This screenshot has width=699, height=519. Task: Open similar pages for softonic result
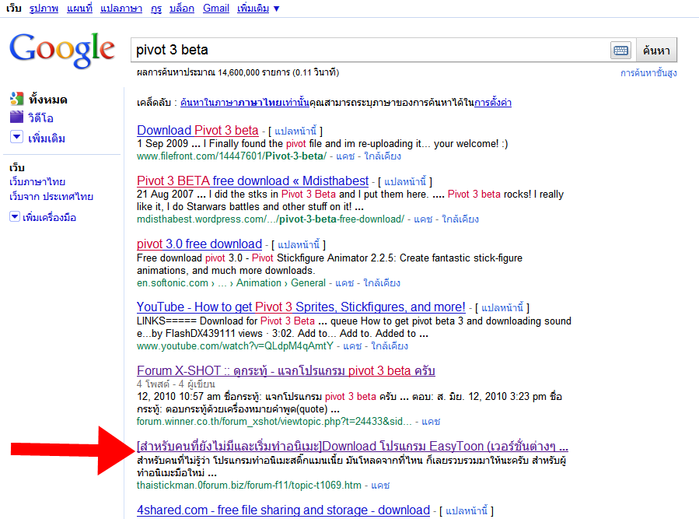pyautogui.click(x=382, y=283)
